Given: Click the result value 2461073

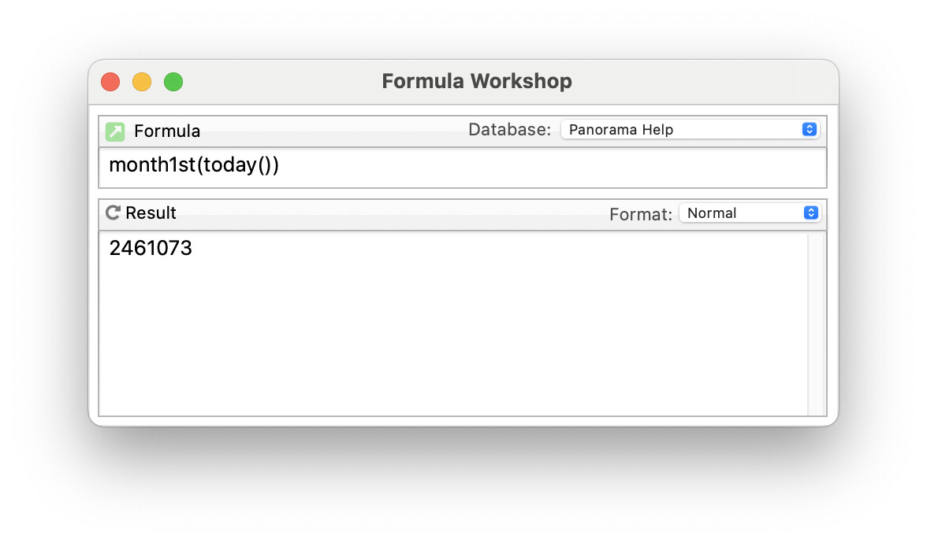Looking at the screenshot, I should click(151, 249).
